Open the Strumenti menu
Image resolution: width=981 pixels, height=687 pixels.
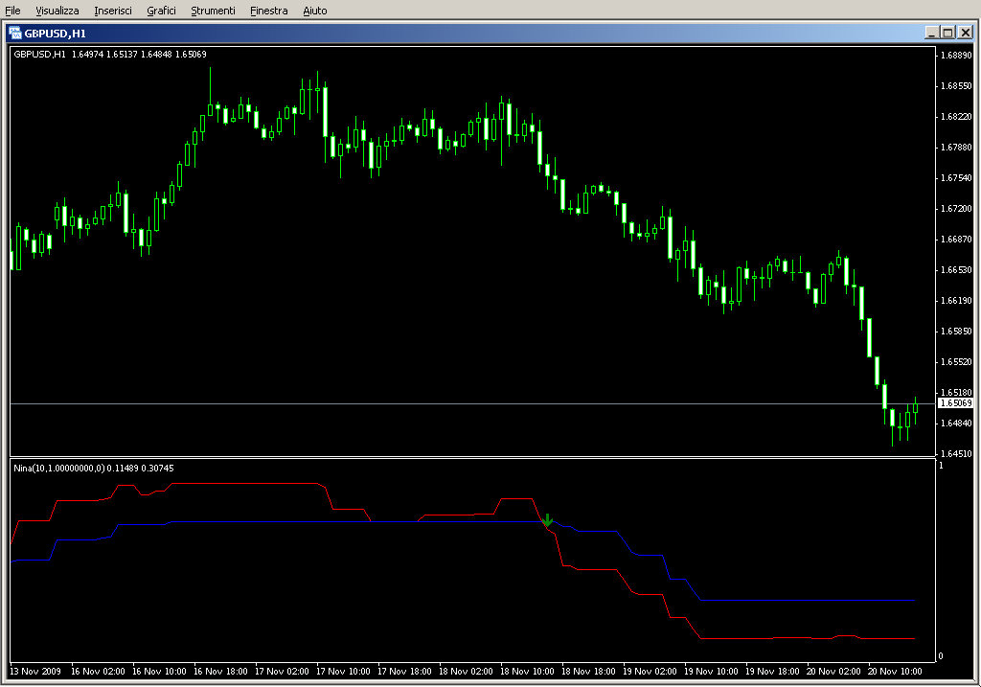coord(213,11)
